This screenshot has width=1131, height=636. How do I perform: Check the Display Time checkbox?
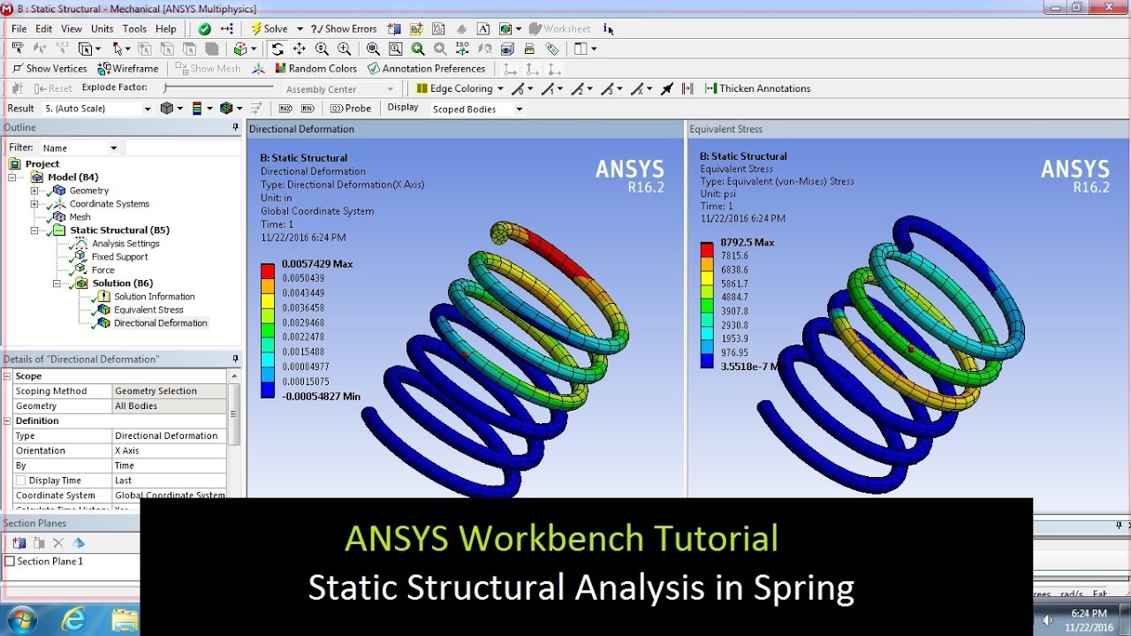click(x=20, y=481)
